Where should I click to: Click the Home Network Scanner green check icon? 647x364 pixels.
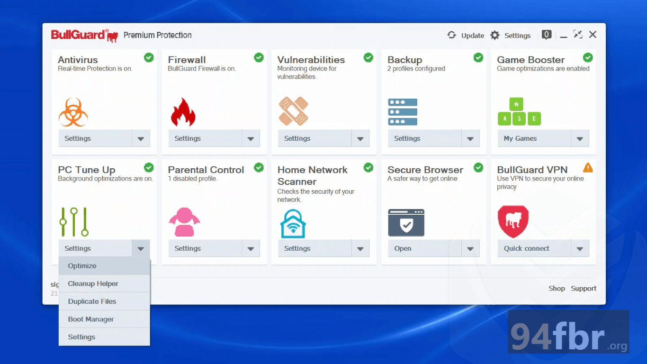[x=368, y=167]
